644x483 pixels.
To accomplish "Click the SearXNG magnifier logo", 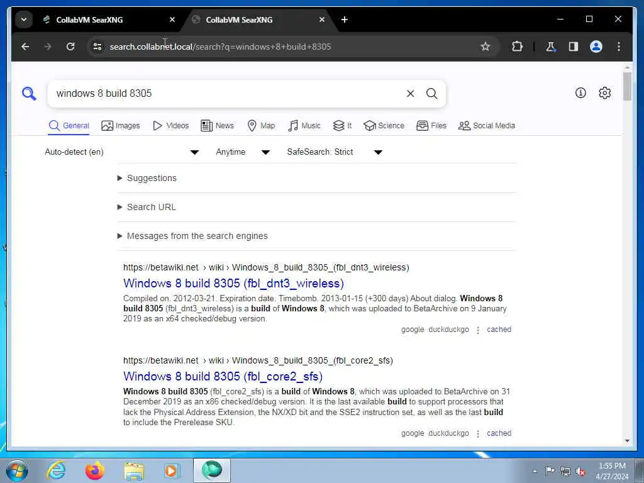I will (29, 94).
